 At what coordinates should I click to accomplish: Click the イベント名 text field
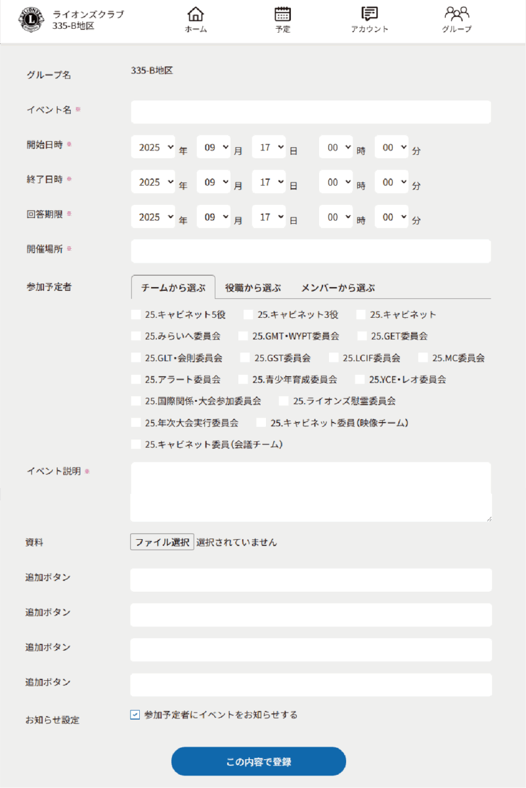pyautogui.click(x=311, y=112)
